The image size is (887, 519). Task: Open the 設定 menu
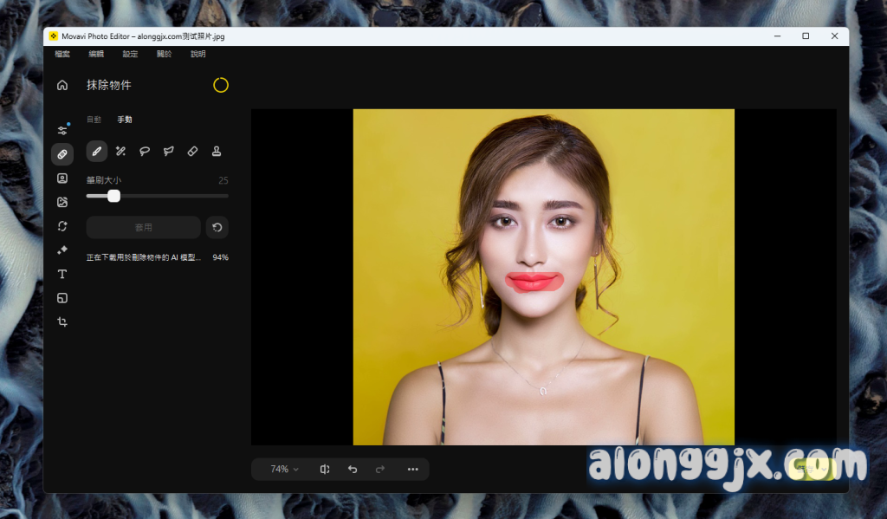click(x=130, y=54)
